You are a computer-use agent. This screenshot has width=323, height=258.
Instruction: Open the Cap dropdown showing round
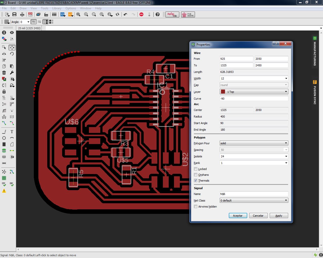[x=254, y=85]
